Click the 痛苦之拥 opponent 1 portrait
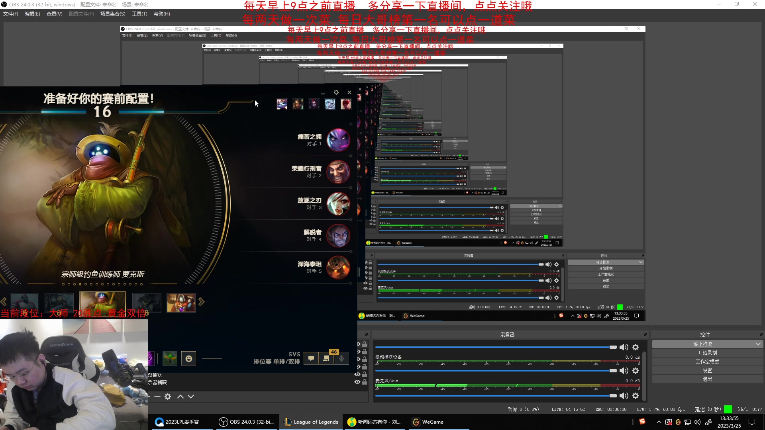The image size is (765, 430). 338,140
